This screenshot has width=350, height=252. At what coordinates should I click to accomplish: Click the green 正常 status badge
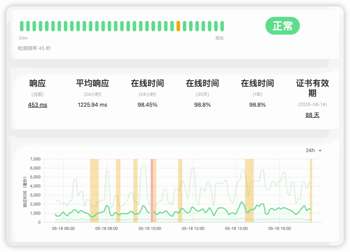(x=282, y=26)
